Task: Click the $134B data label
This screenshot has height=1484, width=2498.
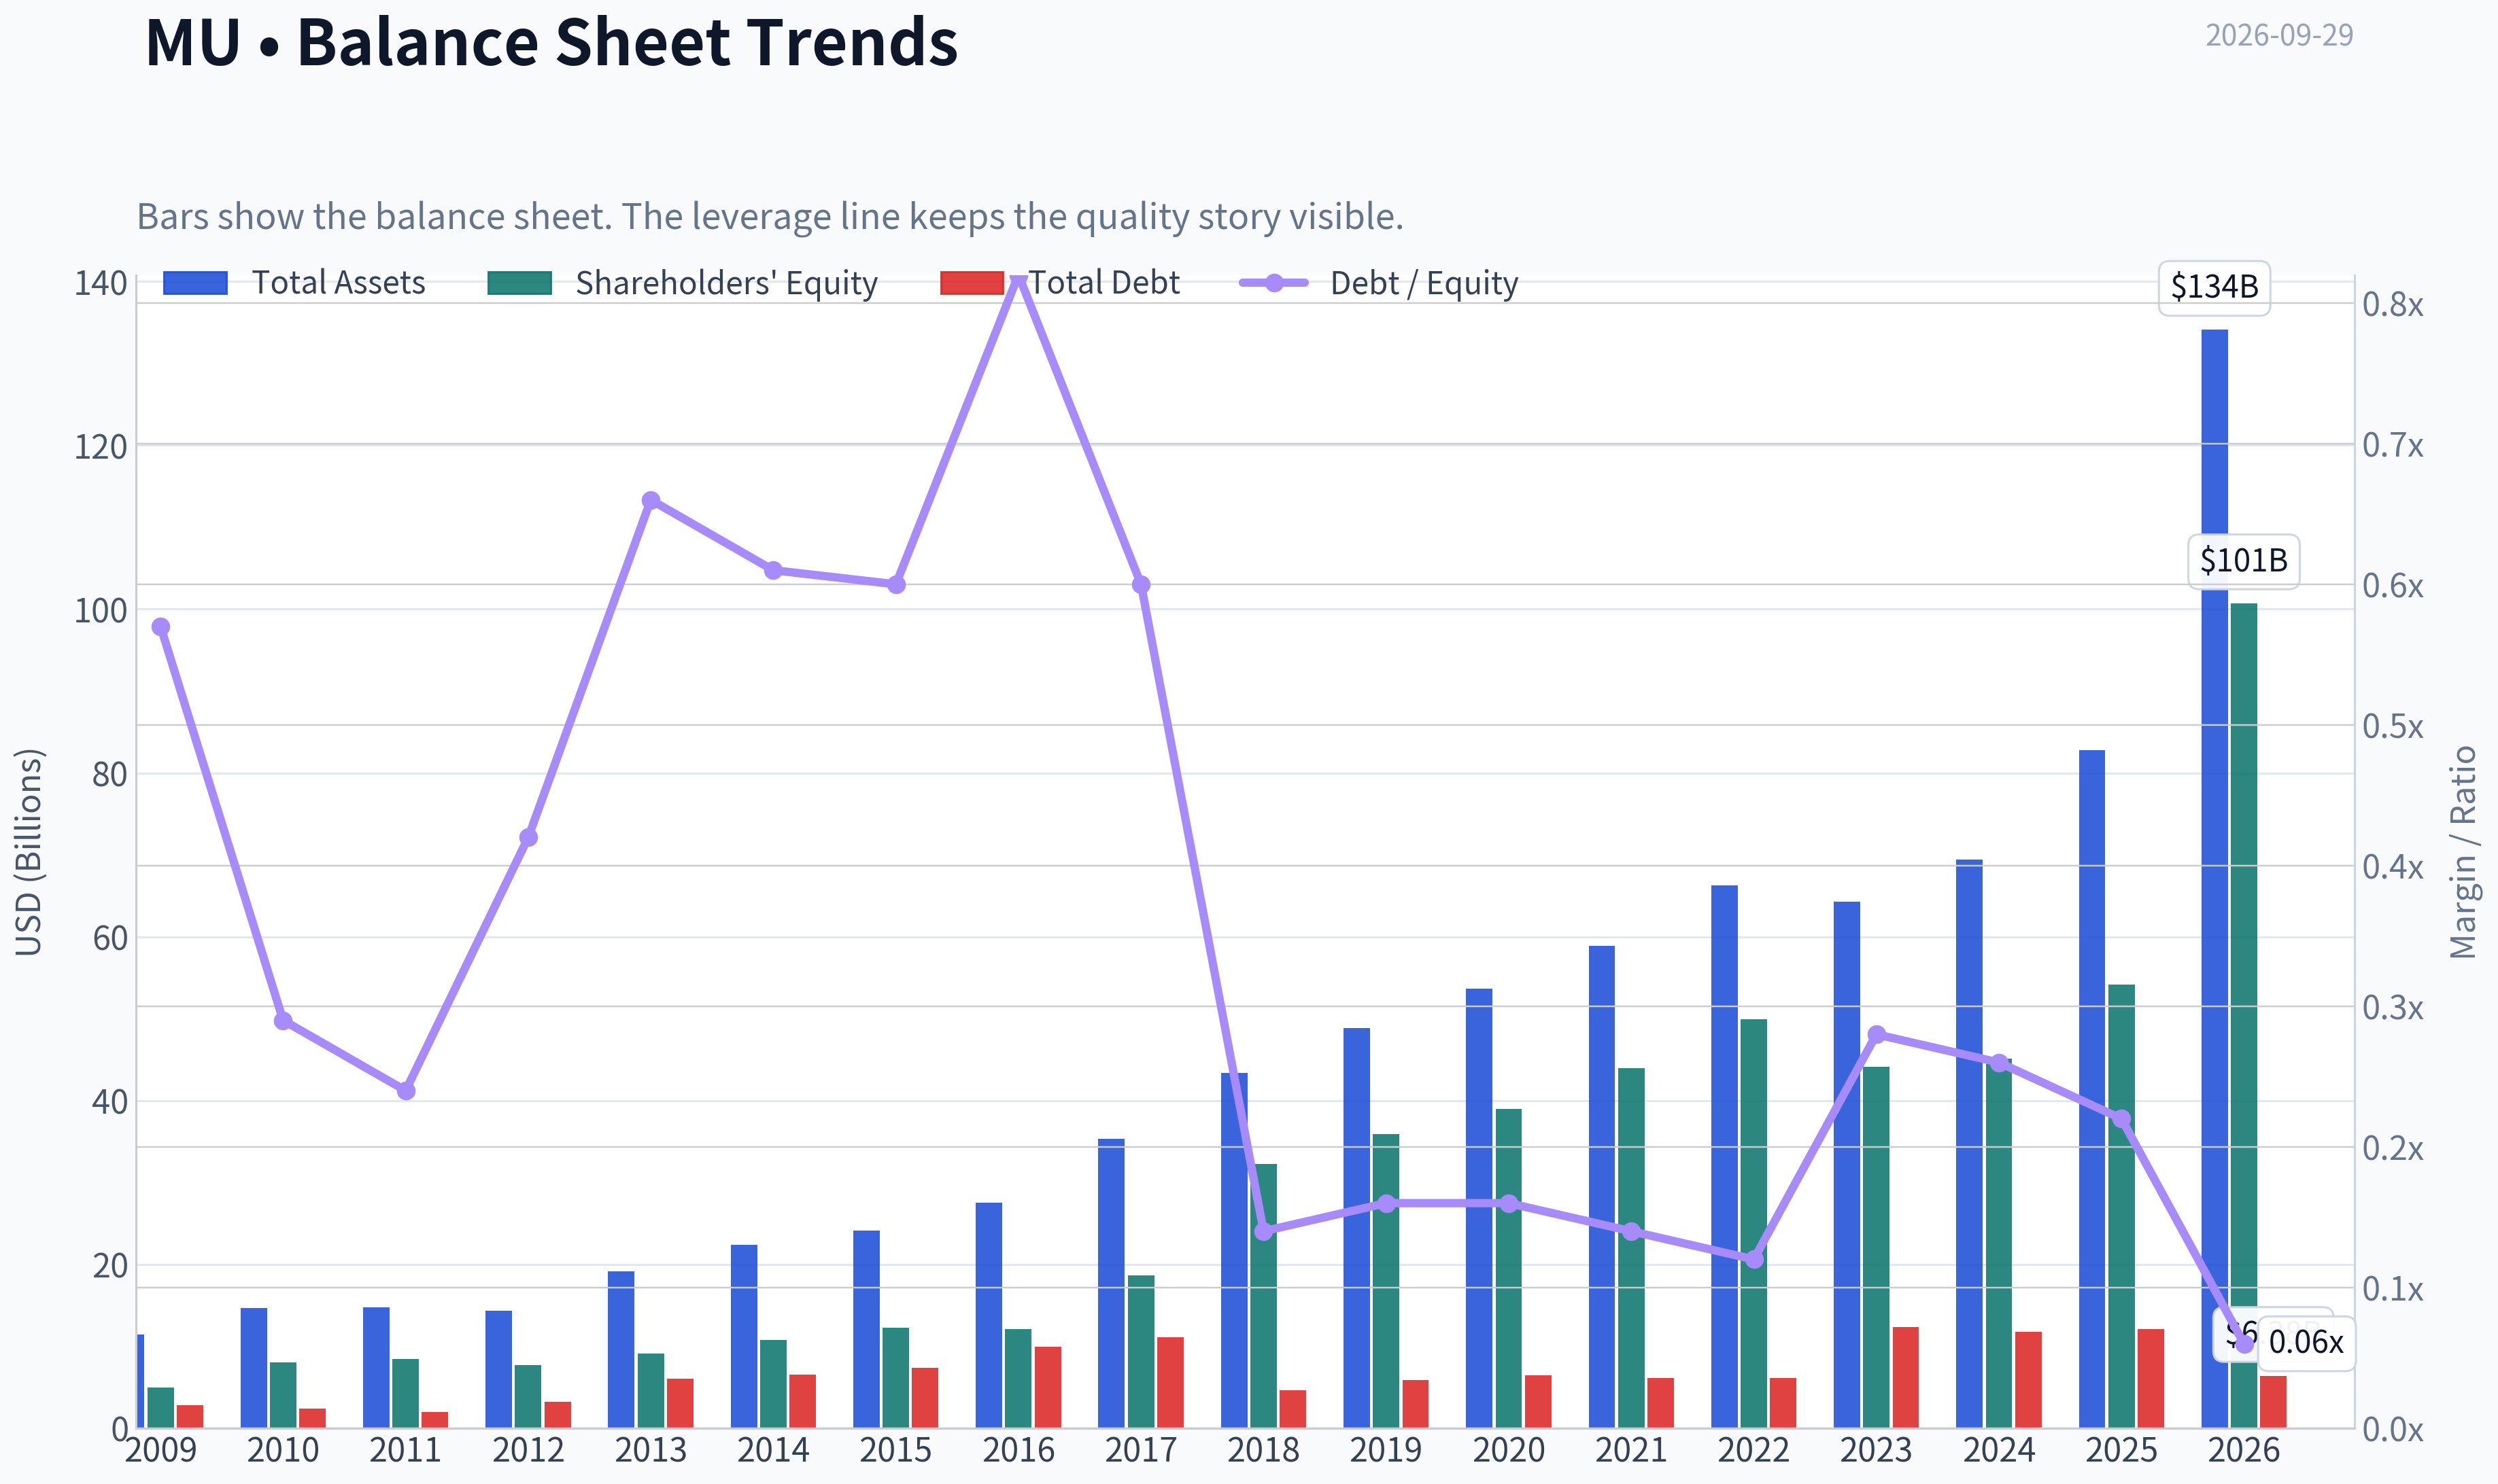Action: point(2214,288)
